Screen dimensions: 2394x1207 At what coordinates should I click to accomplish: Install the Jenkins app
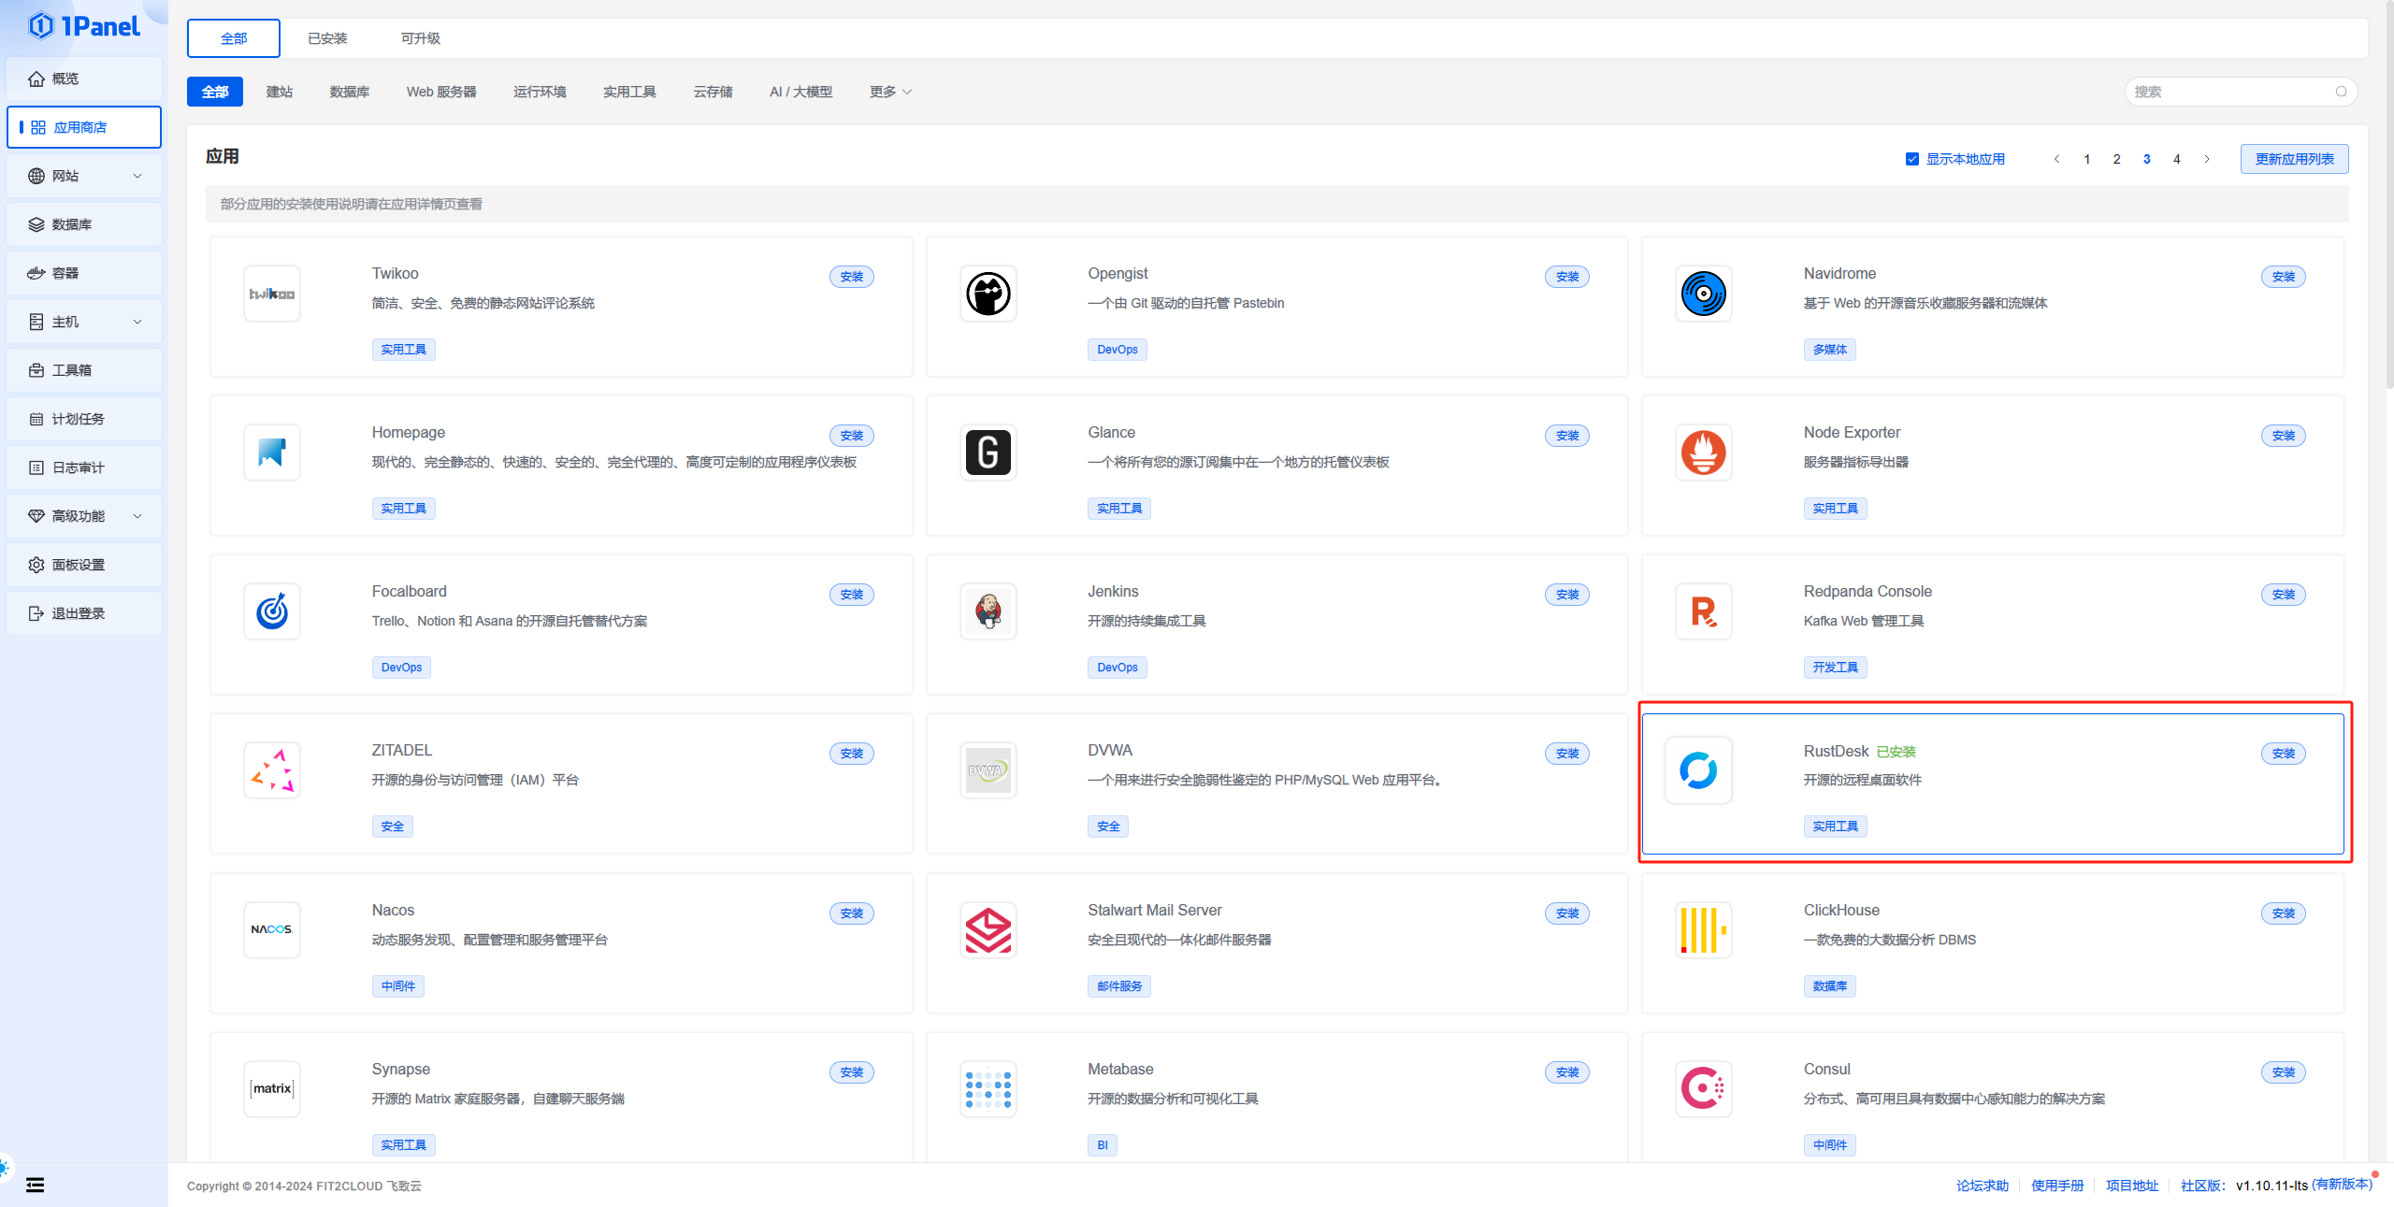[x=1567, y=595]
